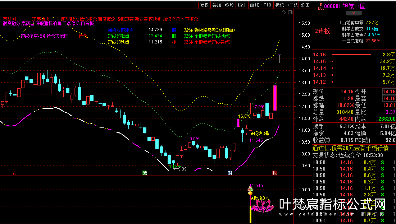The width and height of the screenshot is (396, 224).
Task: Click the 现价 14.16 value
Action: click(x=347, y=92)
